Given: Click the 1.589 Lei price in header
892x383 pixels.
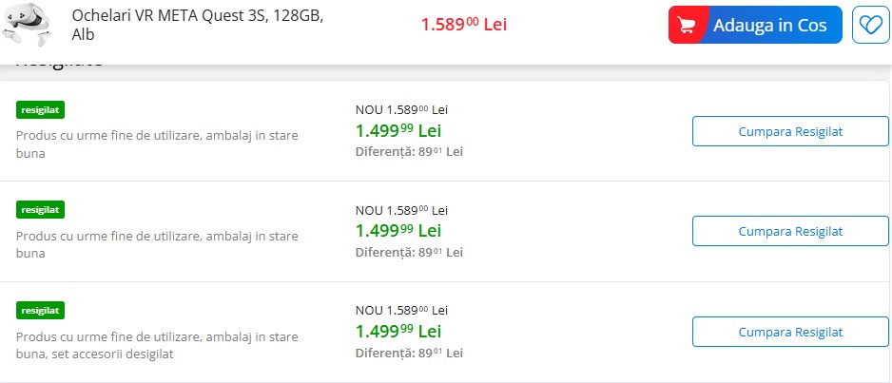Looking at the screenshot, I should click(x=463, y=25).
